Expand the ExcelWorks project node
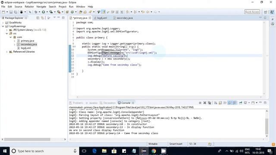276x155 pixels. pos(3,23)
